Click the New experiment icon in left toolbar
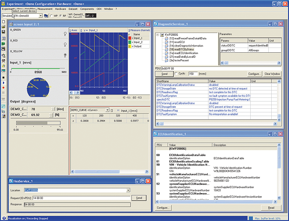The height and width of the screenshot is (221, 289). (3, 22)
